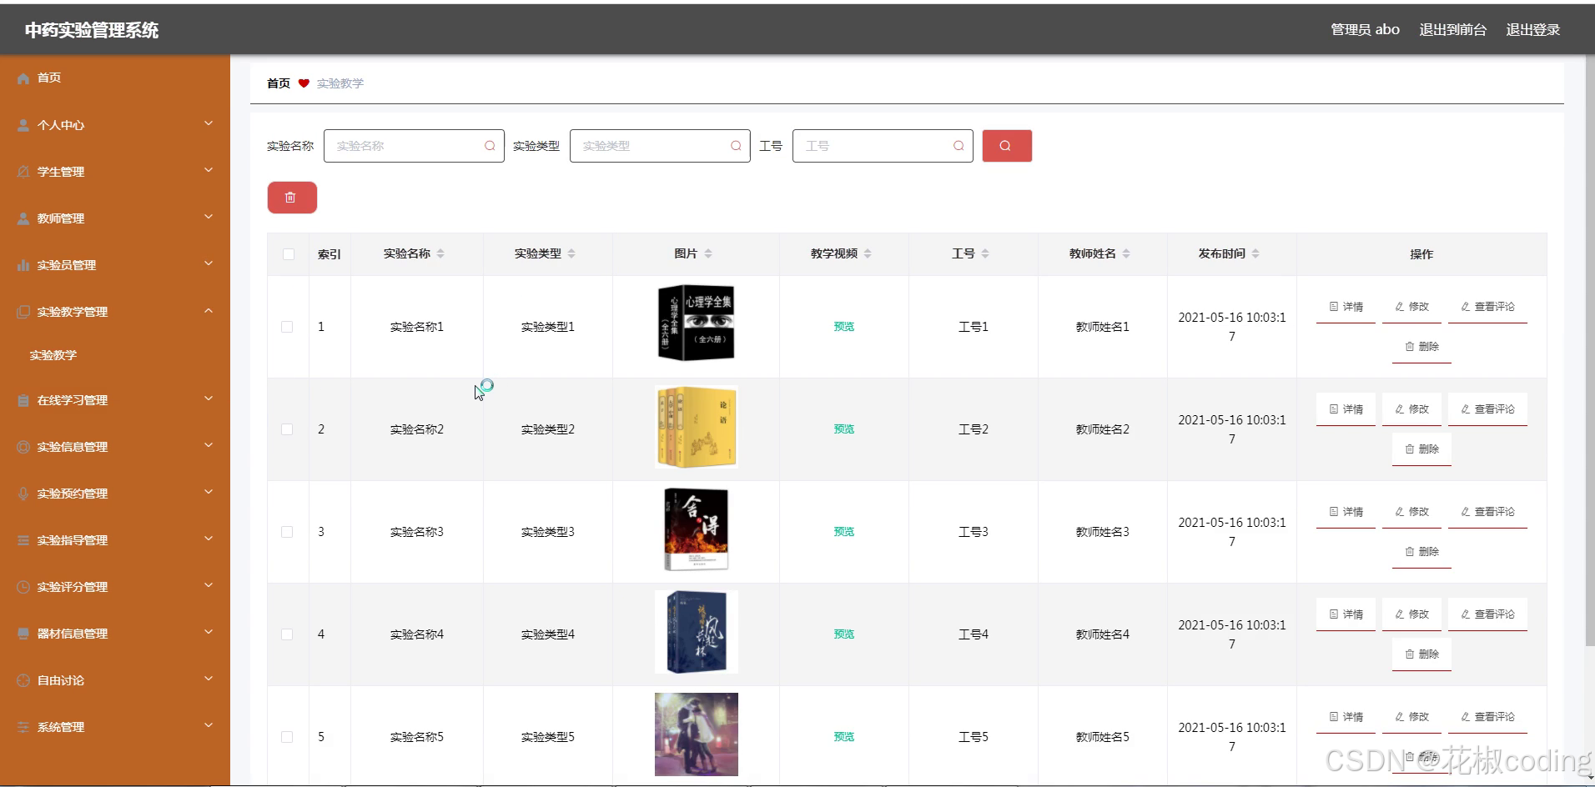Expand the 系统管理 menu chevron

(x=209, y=725)
